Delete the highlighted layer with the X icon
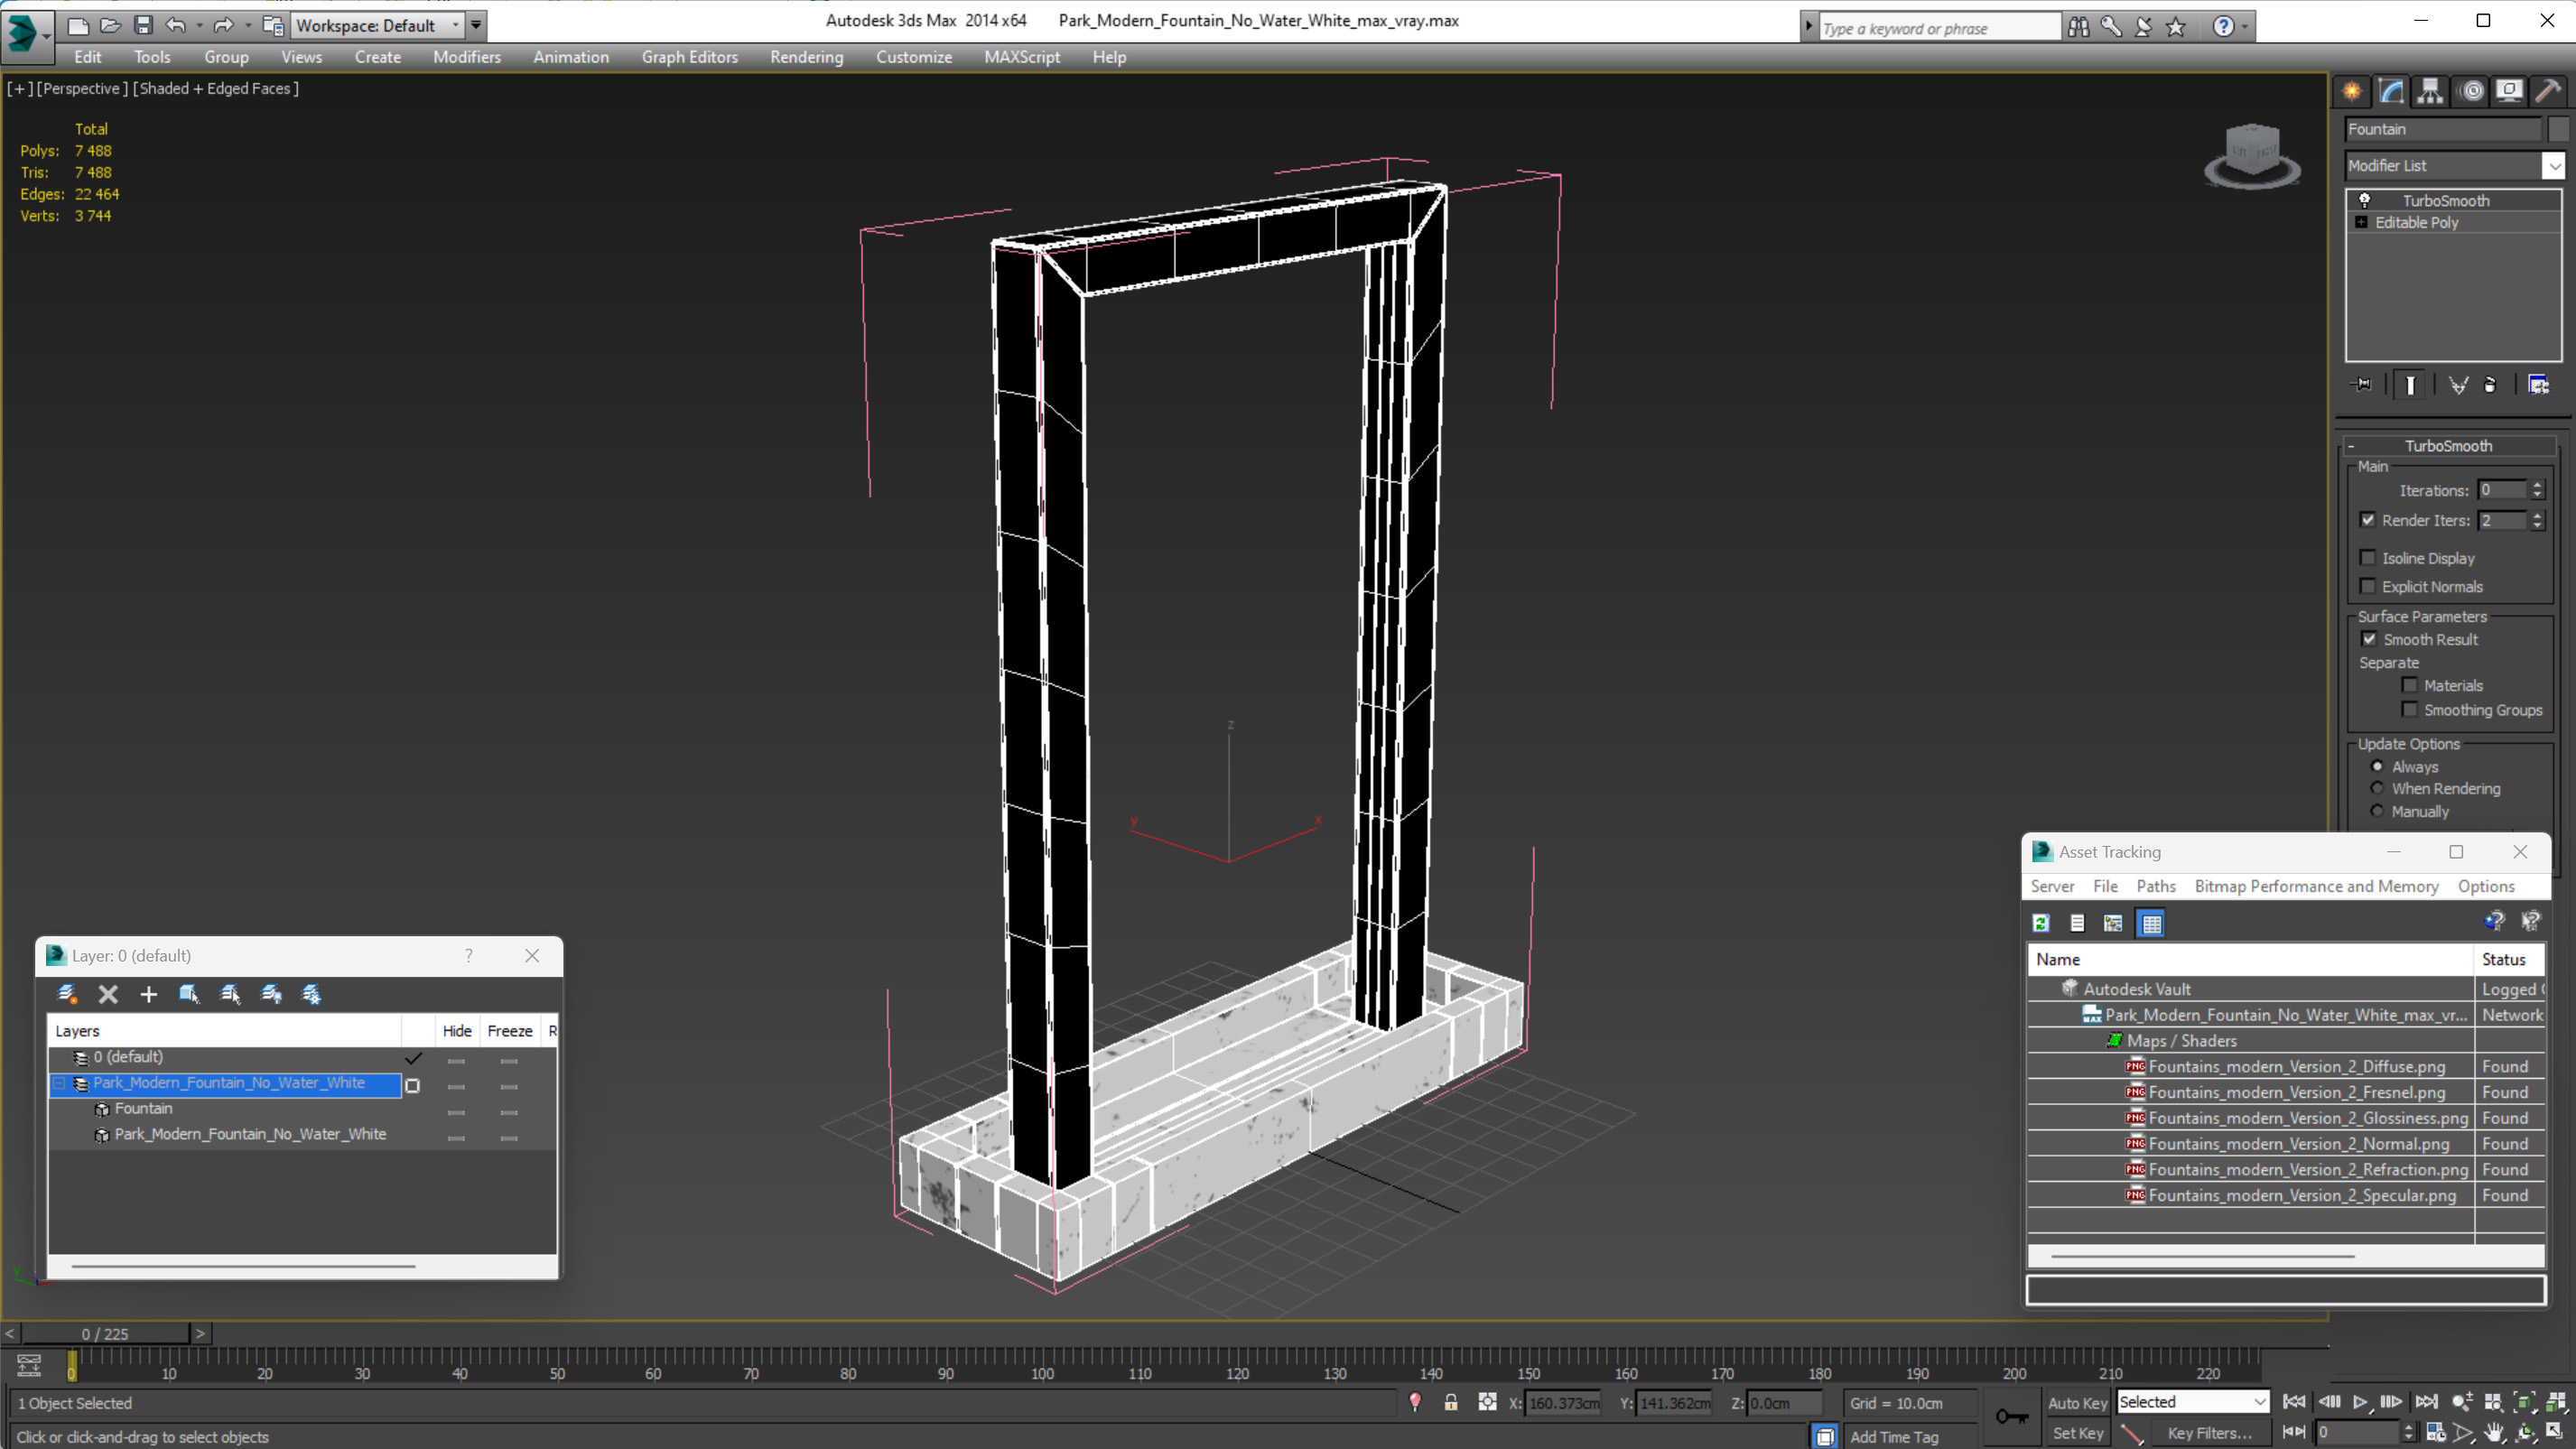The image size is (2576, 1449). pos(108,994)
